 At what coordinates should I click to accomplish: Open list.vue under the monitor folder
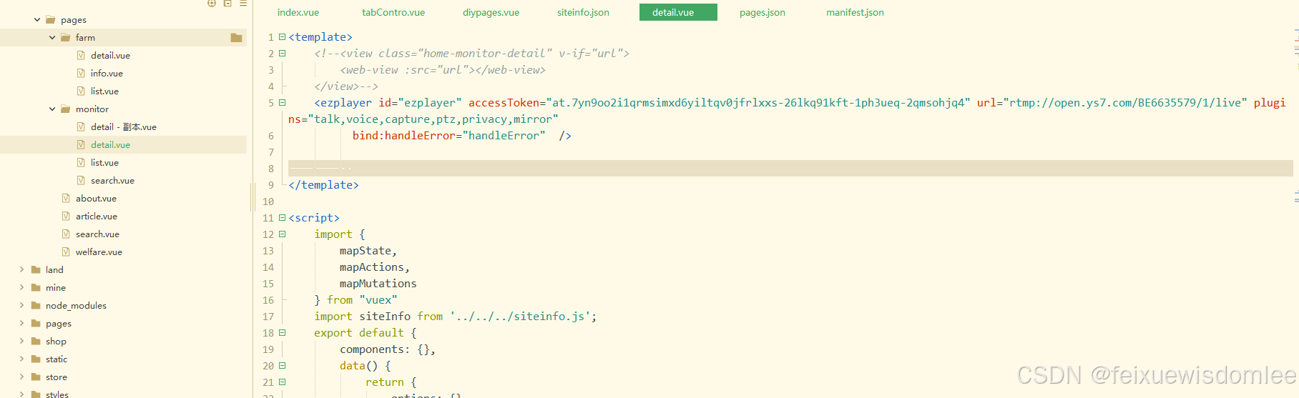coord(104,163)
